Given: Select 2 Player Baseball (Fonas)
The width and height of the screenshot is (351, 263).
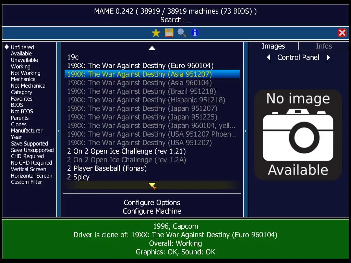Looking at the screenshot, I should (152, 168).
